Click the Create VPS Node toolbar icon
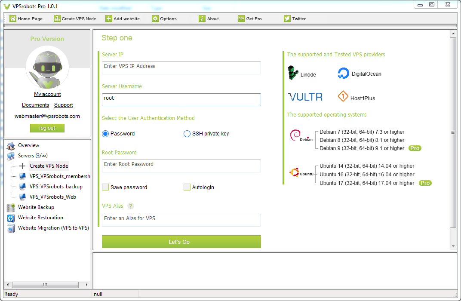 tap(57, 18)
